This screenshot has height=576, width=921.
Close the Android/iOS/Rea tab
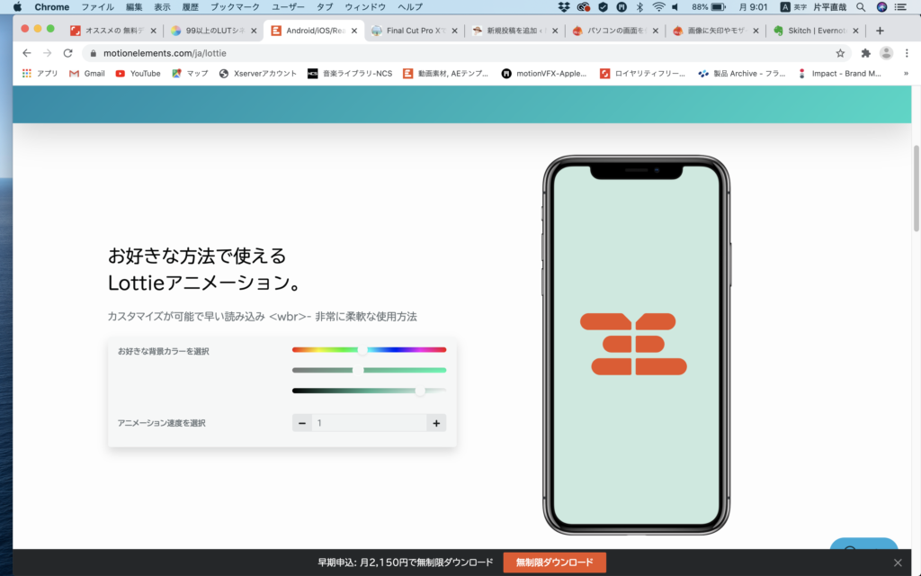pyautogui.click(x=354, y=31)
